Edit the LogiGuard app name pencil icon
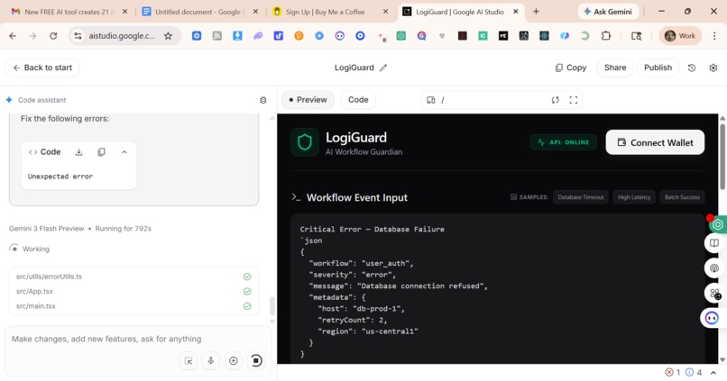This screenshot has height=381, width=727. coord(383,68)
